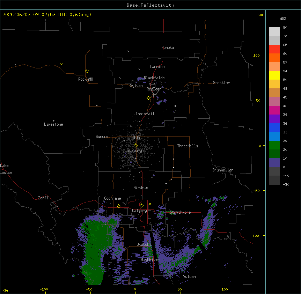Click the Didsbury label
This screenshot has width=301, height=294.
pos(134,150)
